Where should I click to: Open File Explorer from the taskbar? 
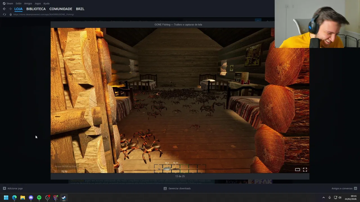pyautogui.click(x=22, y=198)
